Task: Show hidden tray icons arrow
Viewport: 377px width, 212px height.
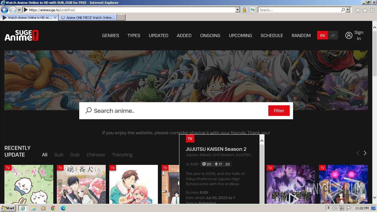Action: [x=328, y=208]
